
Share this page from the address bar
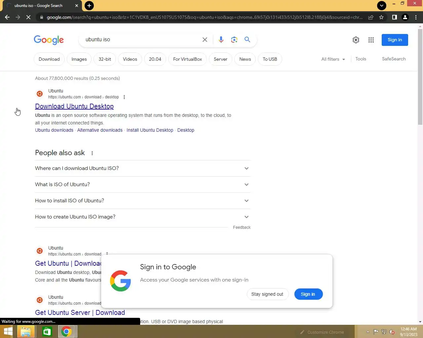click(371, 17)
